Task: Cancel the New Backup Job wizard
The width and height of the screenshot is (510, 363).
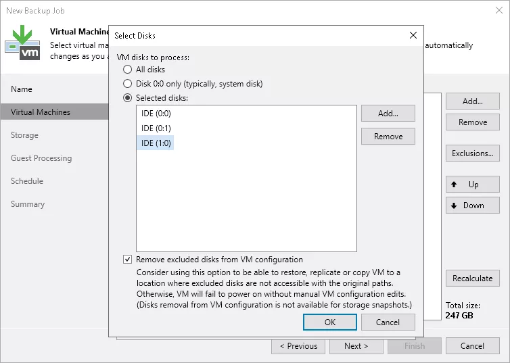Action: (x=473, y=346)
